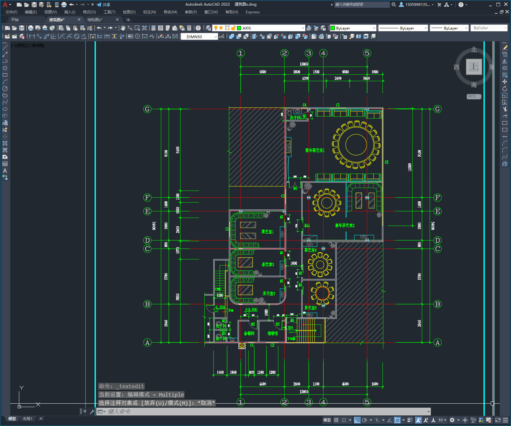
Task: Select the Pan hand tool
Action: pyautogui.click(x=123, y=28)
